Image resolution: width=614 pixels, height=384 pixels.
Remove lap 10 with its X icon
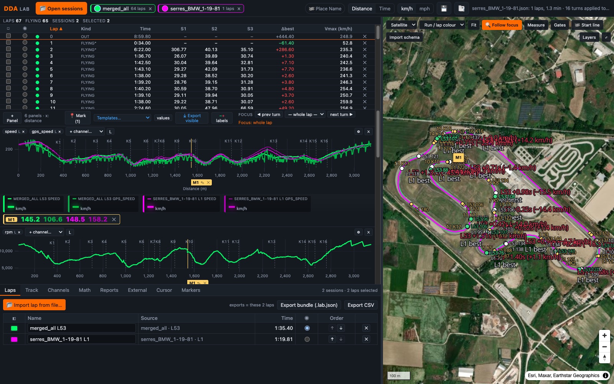pyautogui.click(x=365, y=102)
